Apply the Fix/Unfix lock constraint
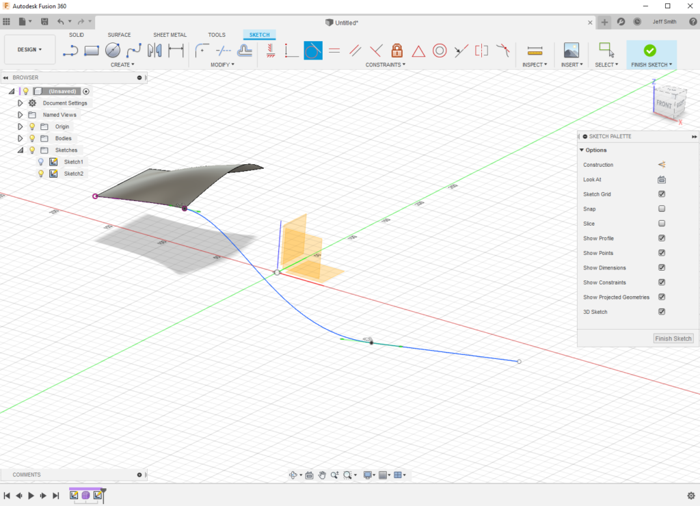Image resolution: width=700 pixels, height=506 pixels. [x=397, y=50]
